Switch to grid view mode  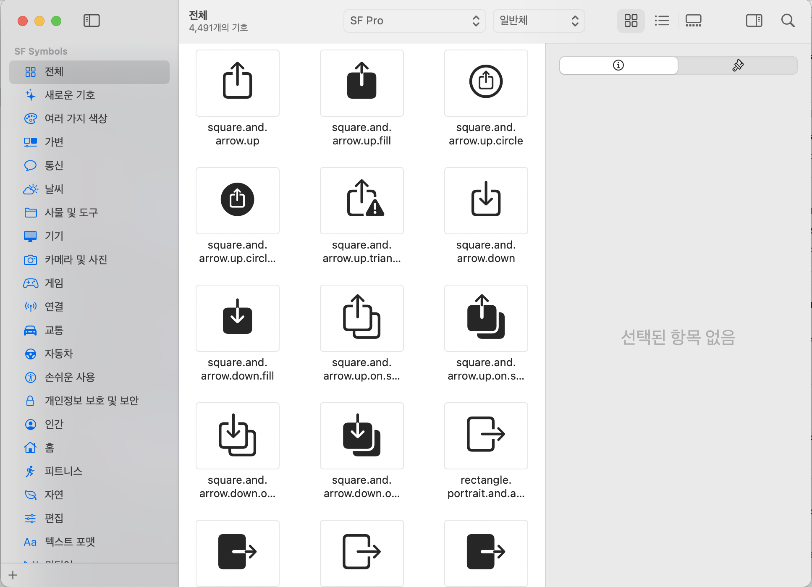click(x=631, y=21)
